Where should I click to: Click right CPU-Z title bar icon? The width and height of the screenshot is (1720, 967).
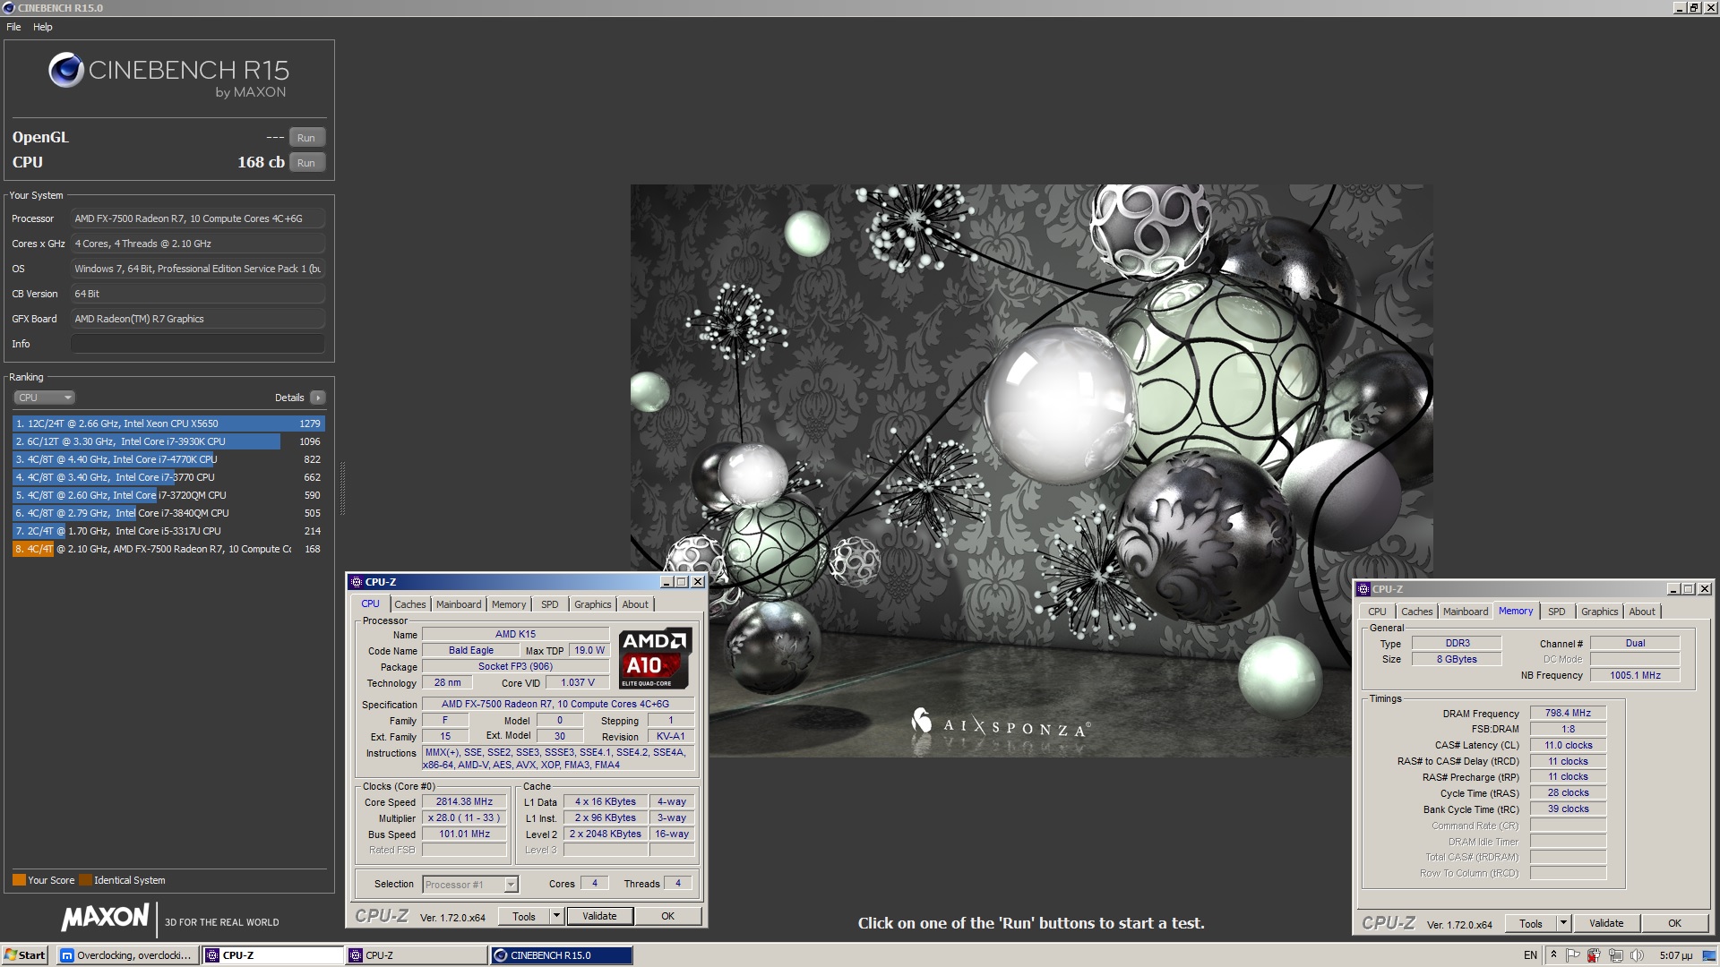click(x=1363, y=589)
